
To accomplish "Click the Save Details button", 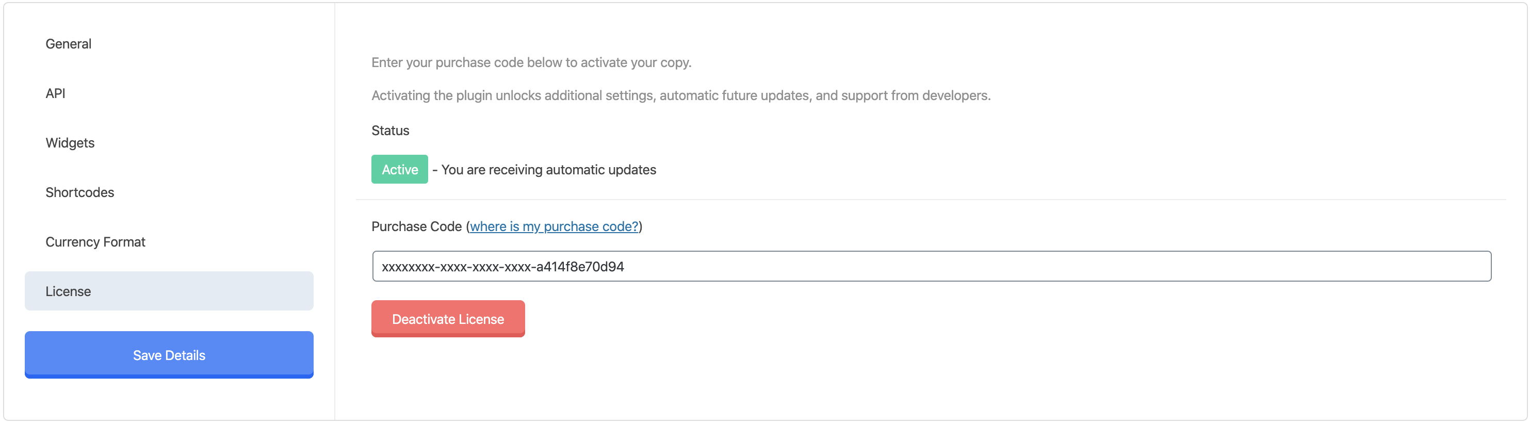I will [x=169, y=354].
